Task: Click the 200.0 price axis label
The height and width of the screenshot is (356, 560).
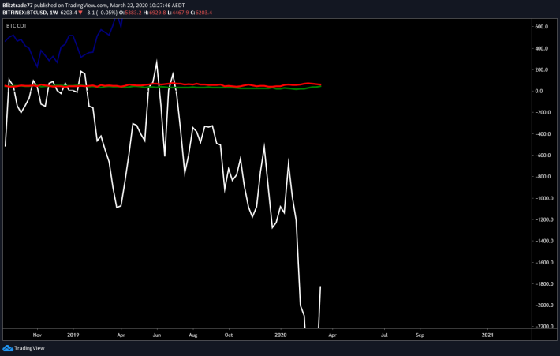Action: click(541, 69)
